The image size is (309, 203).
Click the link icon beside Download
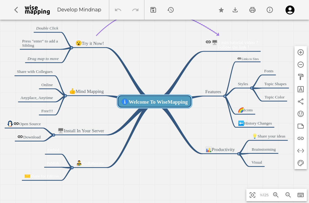[20, 137]
